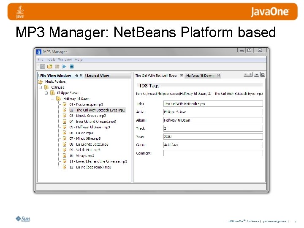The image size is (304, 228).
Task: Click the closed folder toolbar icon
Action: (x=57, y=67)
